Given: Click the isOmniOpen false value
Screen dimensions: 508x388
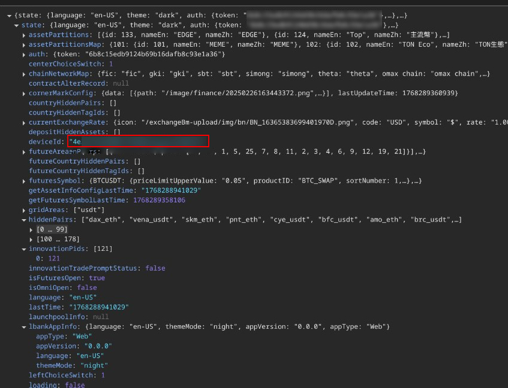Looking at the screenshot, I should (87, 287).
